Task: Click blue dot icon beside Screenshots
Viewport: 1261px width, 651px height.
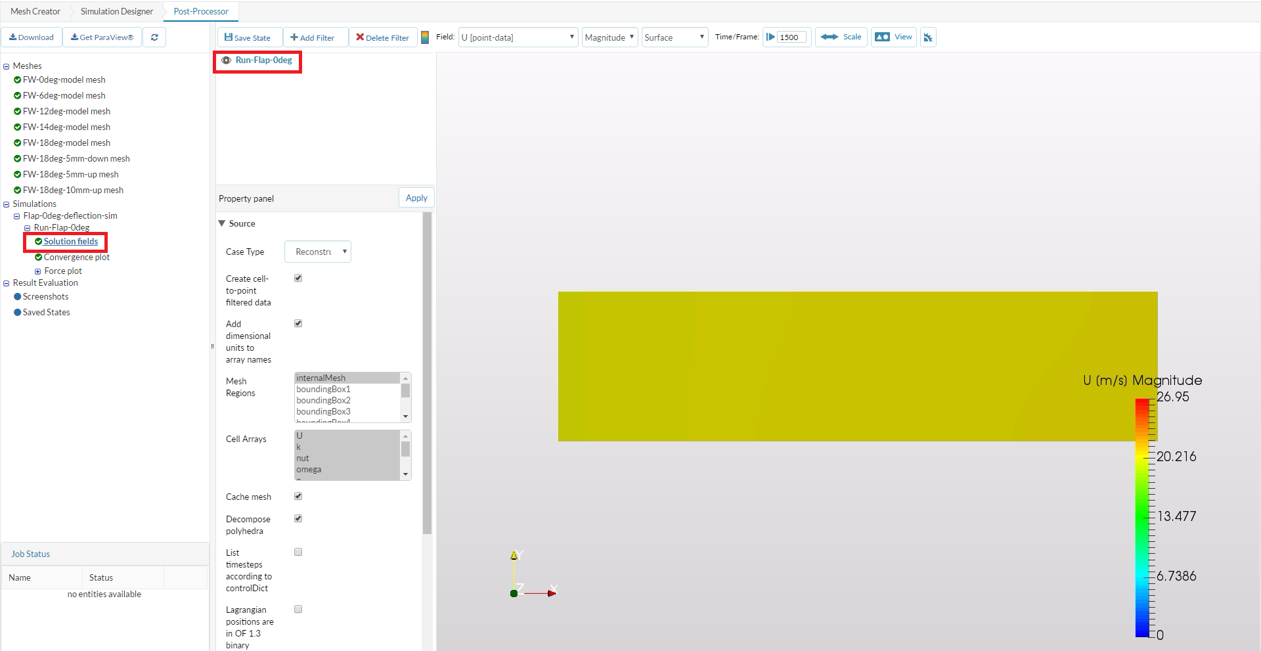Action: [17, 296]
